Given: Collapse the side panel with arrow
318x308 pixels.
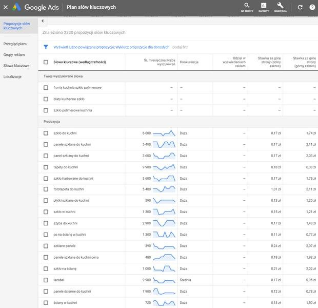Looking at the screenshot, I should [43, 21].
